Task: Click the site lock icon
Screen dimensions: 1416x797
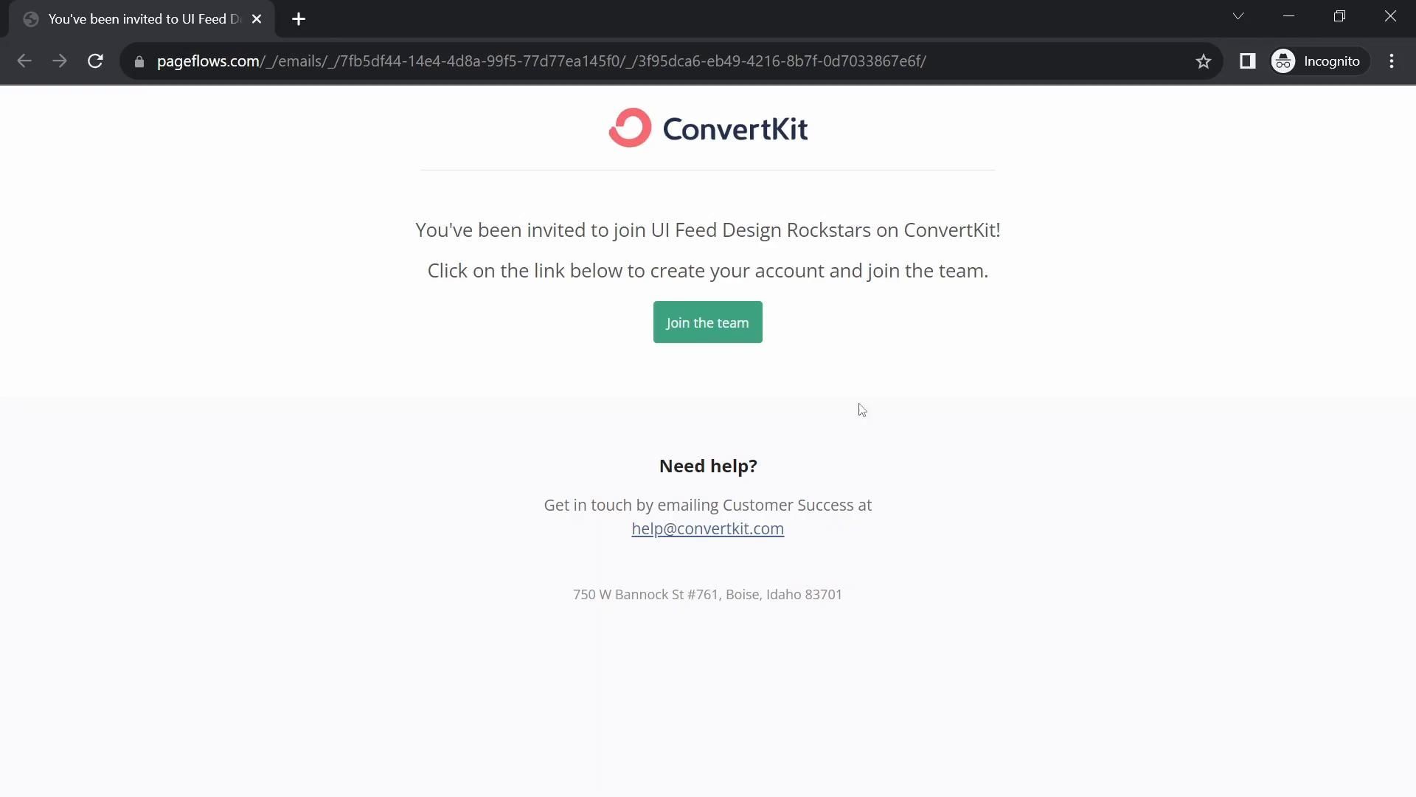Action: pos(139,61)
